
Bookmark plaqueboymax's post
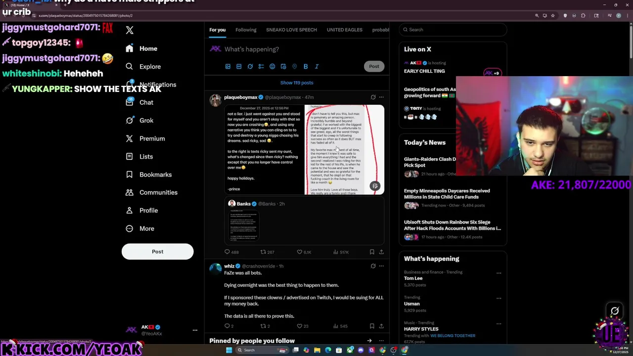(x=372, y=252)
